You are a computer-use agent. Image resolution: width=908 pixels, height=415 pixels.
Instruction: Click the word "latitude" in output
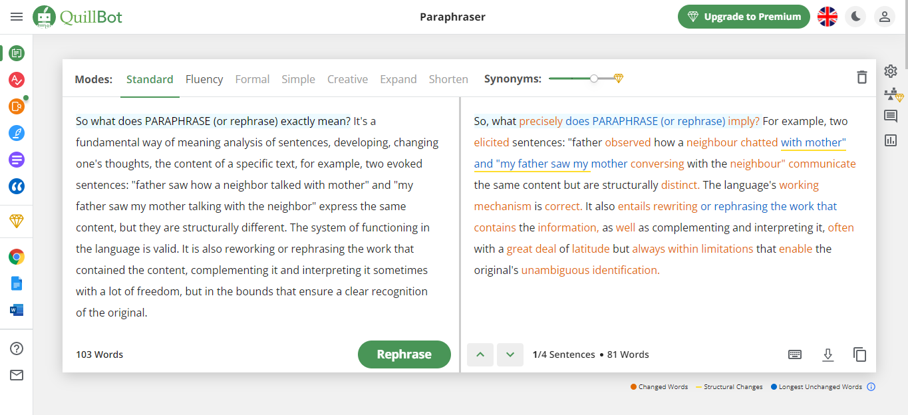coord(591,249)
